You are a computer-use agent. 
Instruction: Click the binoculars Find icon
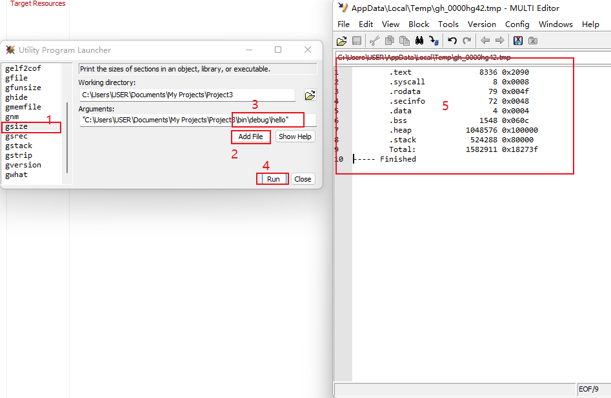tap(419, 41)
